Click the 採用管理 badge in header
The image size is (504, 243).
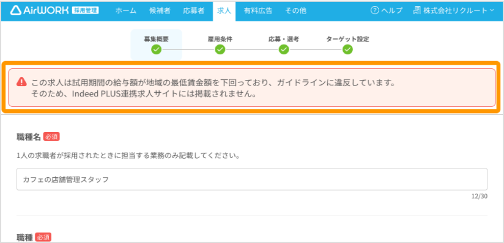(x=86, y=10)
